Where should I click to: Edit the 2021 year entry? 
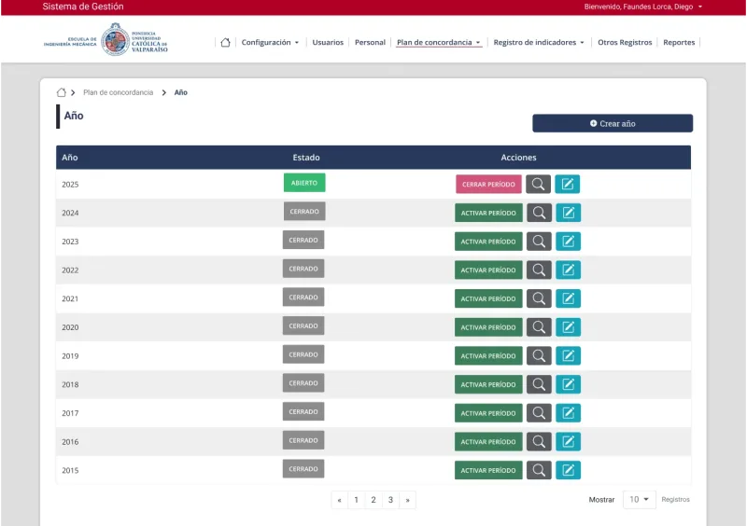point(569,298)
